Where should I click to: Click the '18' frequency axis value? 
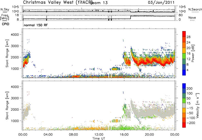pos(17,15)
